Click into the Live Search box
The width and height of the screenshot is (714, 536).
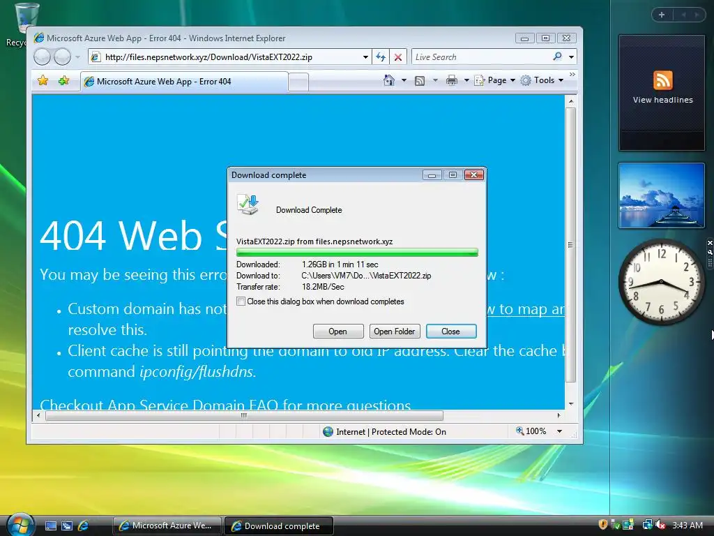pos(480,57)
